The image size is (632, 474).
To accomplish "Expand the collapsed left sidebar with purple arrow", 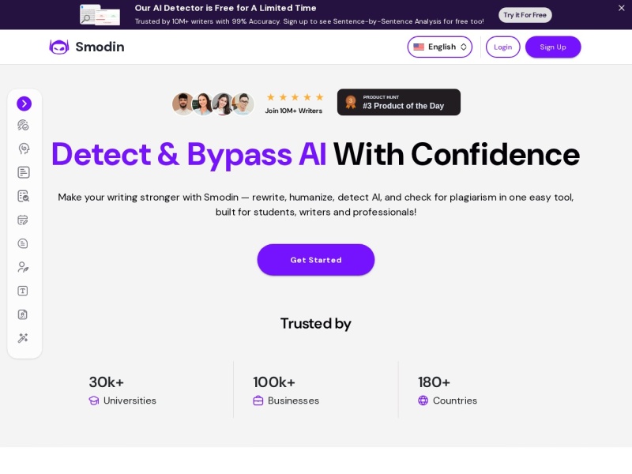I will 24,103.
